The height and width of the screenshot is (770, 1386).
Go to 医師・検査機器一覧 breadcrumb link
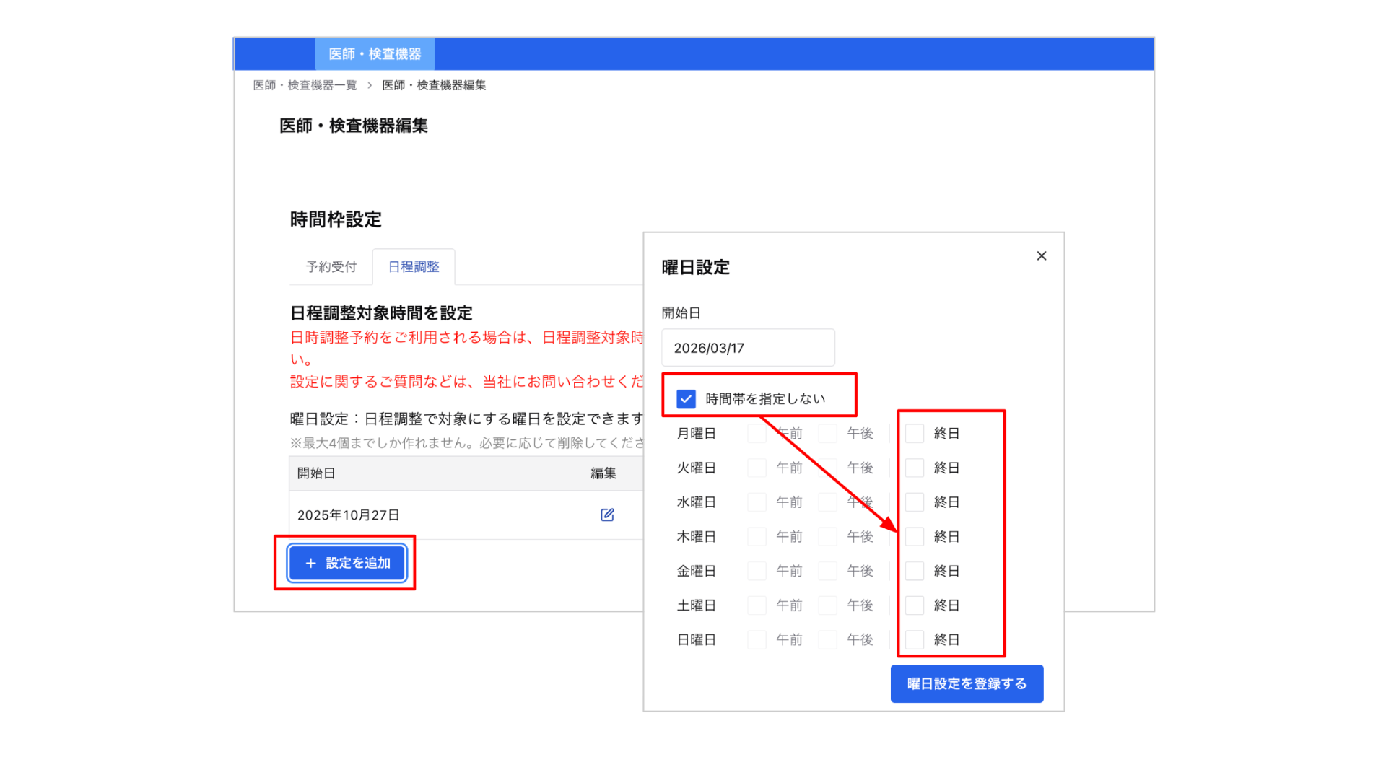(x=305, y=85)
